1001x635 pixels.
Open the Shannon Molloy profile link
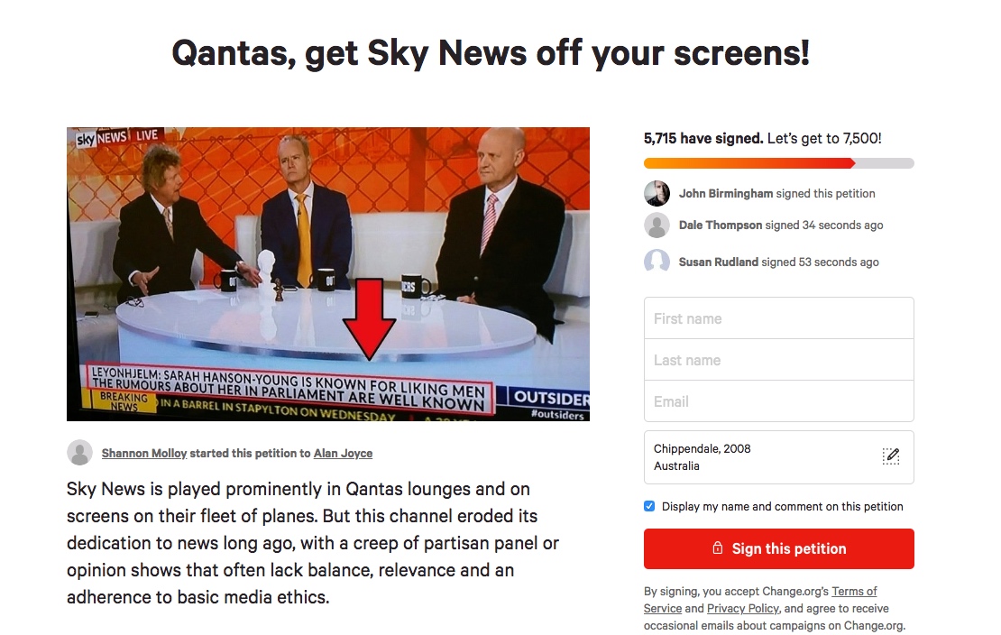[x=144, y=453]
